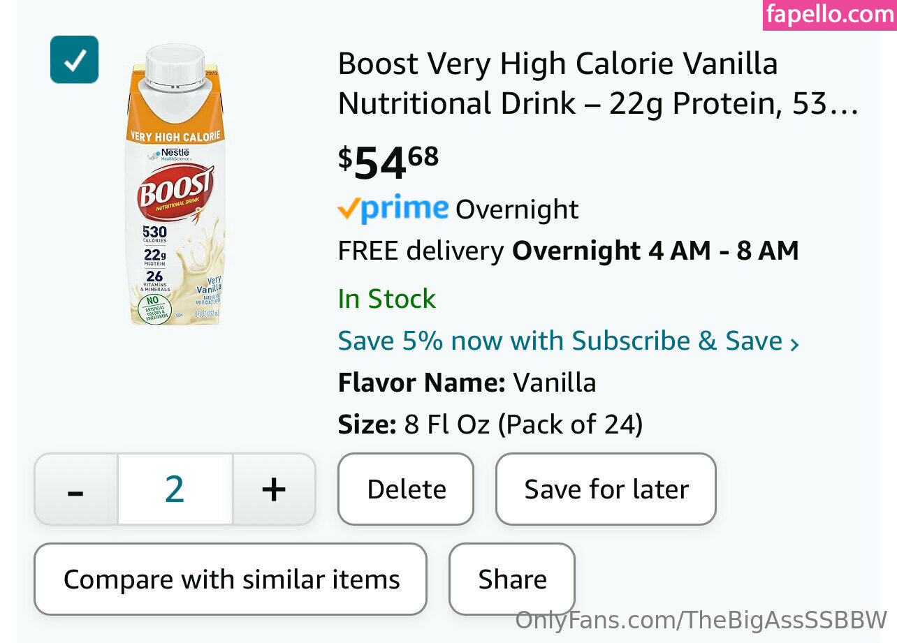Click the Size 8 Fl Oz pack label

pyautogui.click(x=490, y=424)
